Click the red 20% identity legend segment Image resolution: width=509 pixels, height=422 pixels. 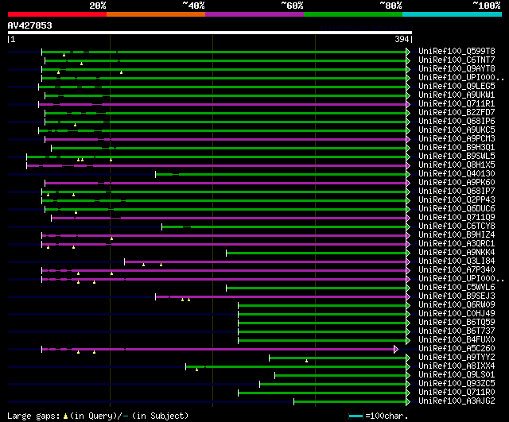pyautogui.click(x=57, y=14)
